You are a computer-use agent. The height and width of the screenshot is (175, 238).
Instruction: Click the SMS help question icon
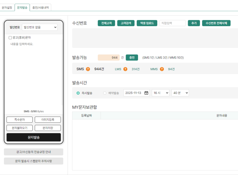pyautogui.click(x=88, y=69)
